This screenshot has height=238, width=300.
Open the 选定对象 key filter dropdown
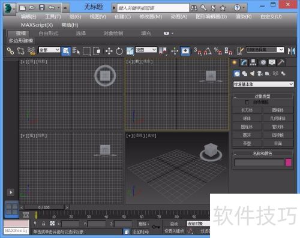point(198,224)
